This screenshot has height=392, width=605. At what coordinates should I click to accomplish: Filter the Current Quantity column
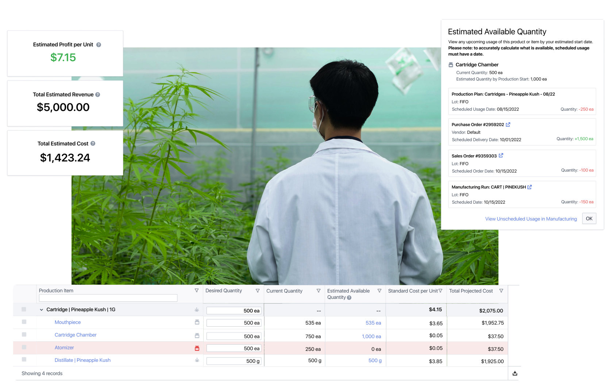(x=319, y=291)
